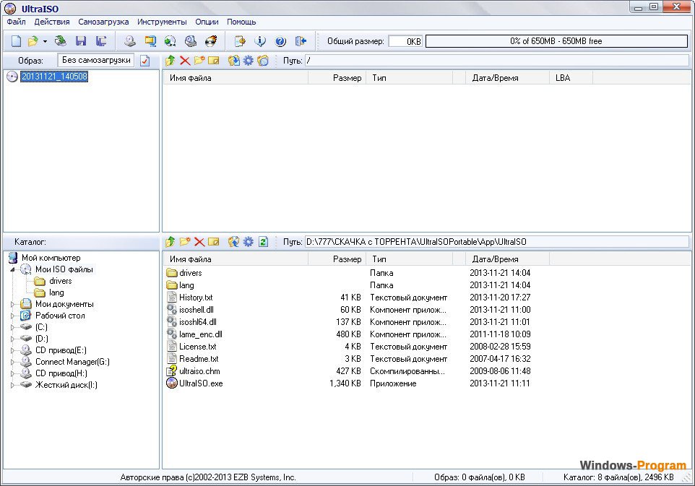Create new folder in the Каталог pane toolbar

pos(185,242)
